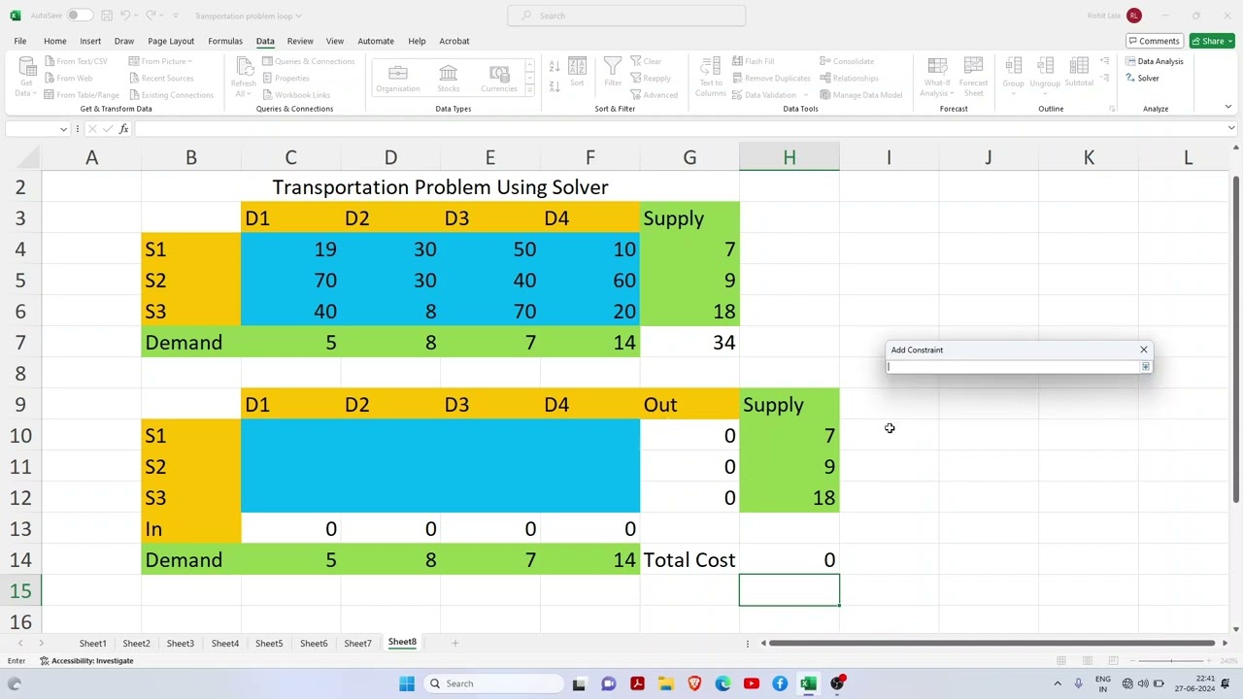Open Data Analysis tool
Image resolution: width=1243 pixels, height=699 pixels.
click(x=1155, y=61)
